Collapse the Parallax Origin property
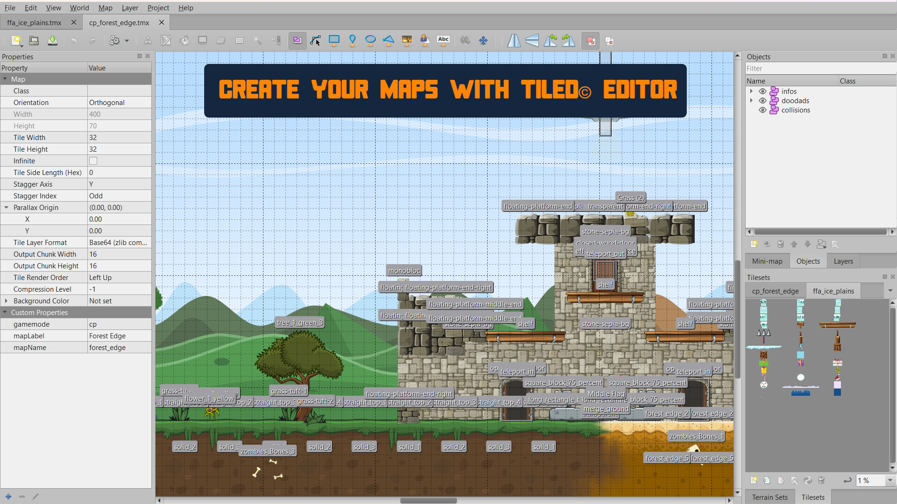 (7, 207)
